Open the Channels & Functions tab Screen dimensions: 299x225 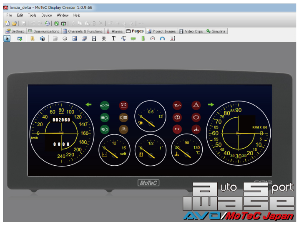(x=83, y=31)
